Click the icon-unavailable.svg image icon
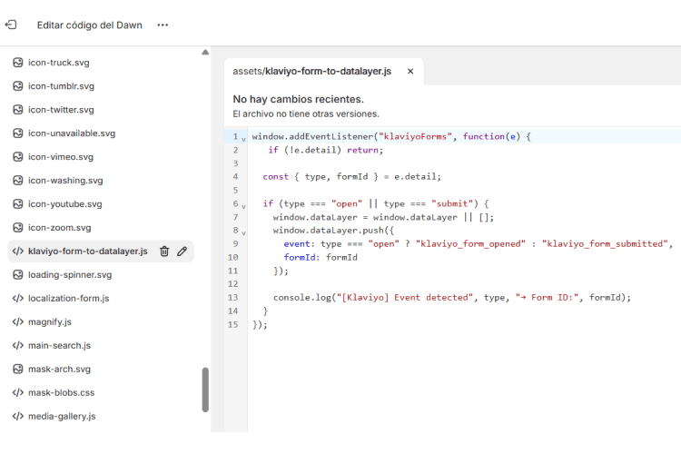Image resolution: width=681 pixels, height=454 pixels. (x=18, y=133)
